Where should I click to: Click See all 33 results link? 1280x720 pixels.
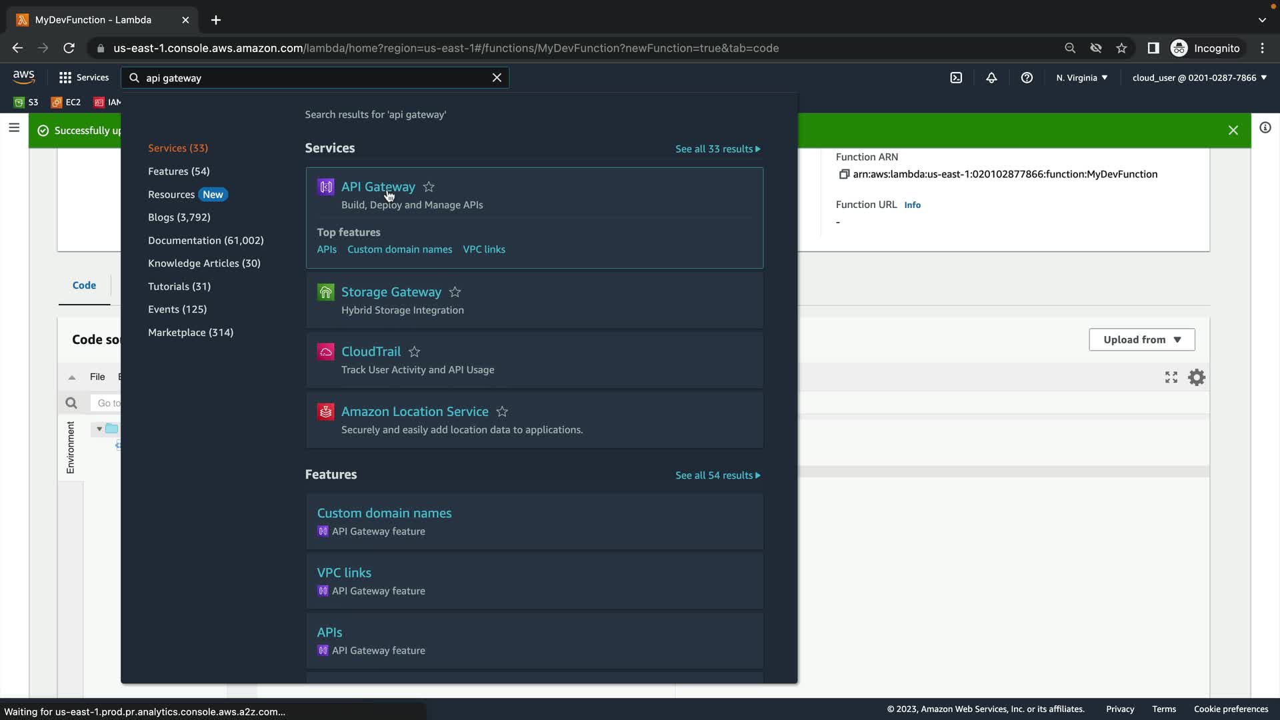click(717, 149)
